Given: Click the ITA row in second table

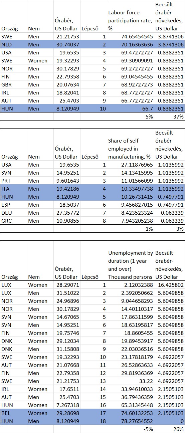Looking at the screenshot, I should 92,189.
